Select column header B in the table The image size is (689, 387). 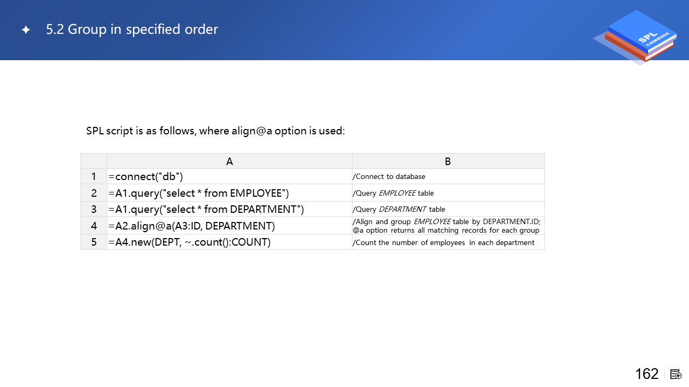448,161
